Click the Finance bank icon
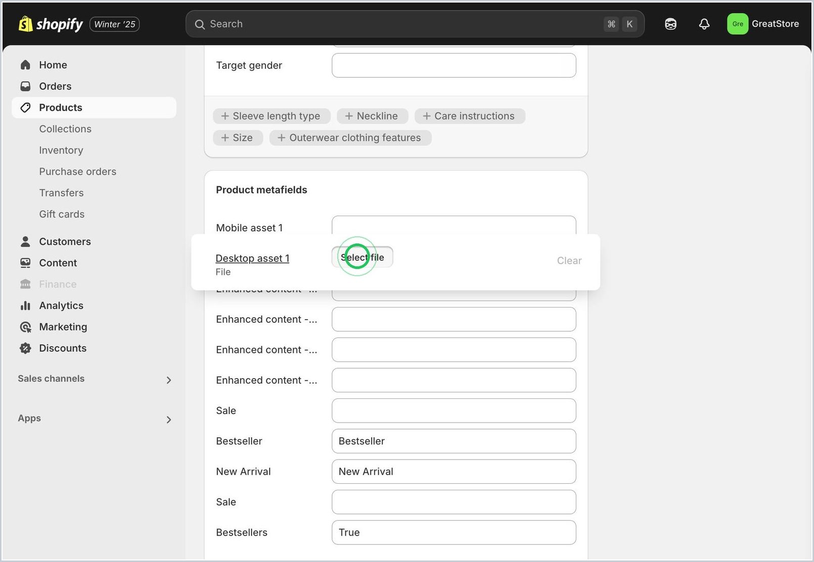The width and height of the screenshot is (814, 562). pos(25,284)
